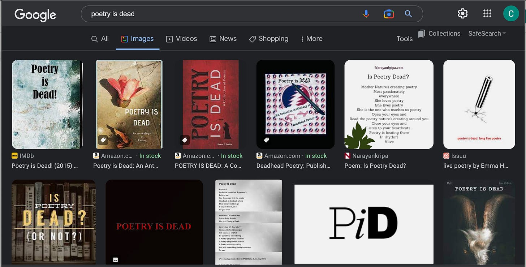Open the Deadhead Poetry anthology thumbnail
Image resolution: width=526 pixels, height=267 pixels.
pyautogui.click(x=296, y=104)
